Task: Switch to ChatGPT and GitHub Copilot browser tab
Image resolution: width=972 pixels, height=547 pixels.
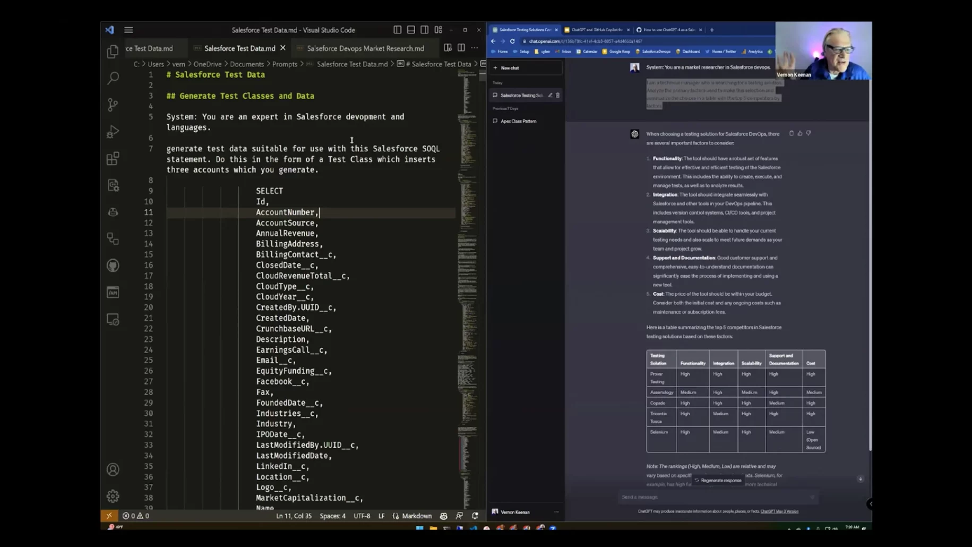Action: pyautogui.click(x=596, y=30)
